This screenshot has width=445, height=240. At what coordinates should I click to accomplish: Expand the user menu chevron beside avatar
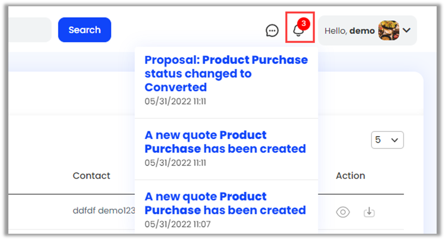click(x=406, y=31)
